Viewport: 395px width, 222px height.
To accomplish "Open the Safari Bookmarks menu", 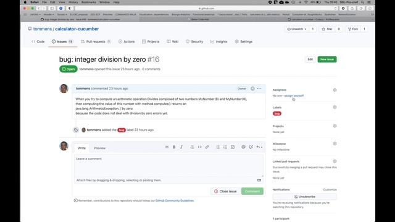I will pyautogui.click(x=89, y=2).
